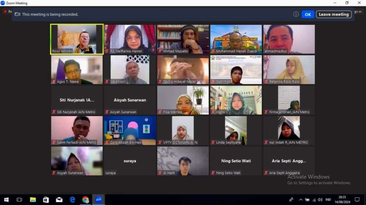The image size is (366, 205).
Task: Click the OK button in recording notice
Action: (307, 14)
